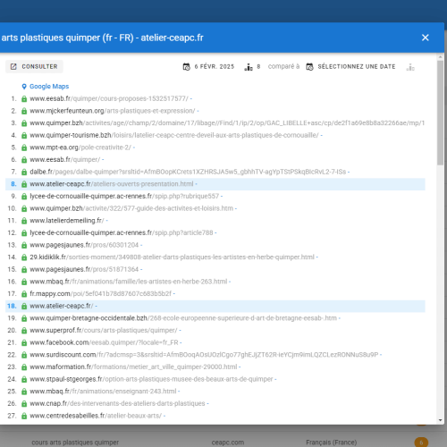Click 'cours arts plastiques quimper' row in background

[75, 443]
